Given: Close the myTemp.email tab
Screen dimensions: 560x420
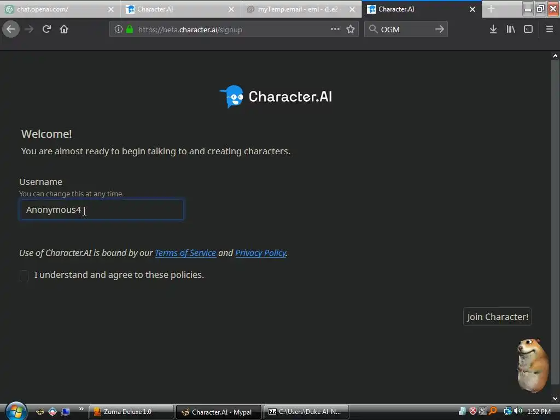Looking at the screenshot, I should tap(352, 9).
